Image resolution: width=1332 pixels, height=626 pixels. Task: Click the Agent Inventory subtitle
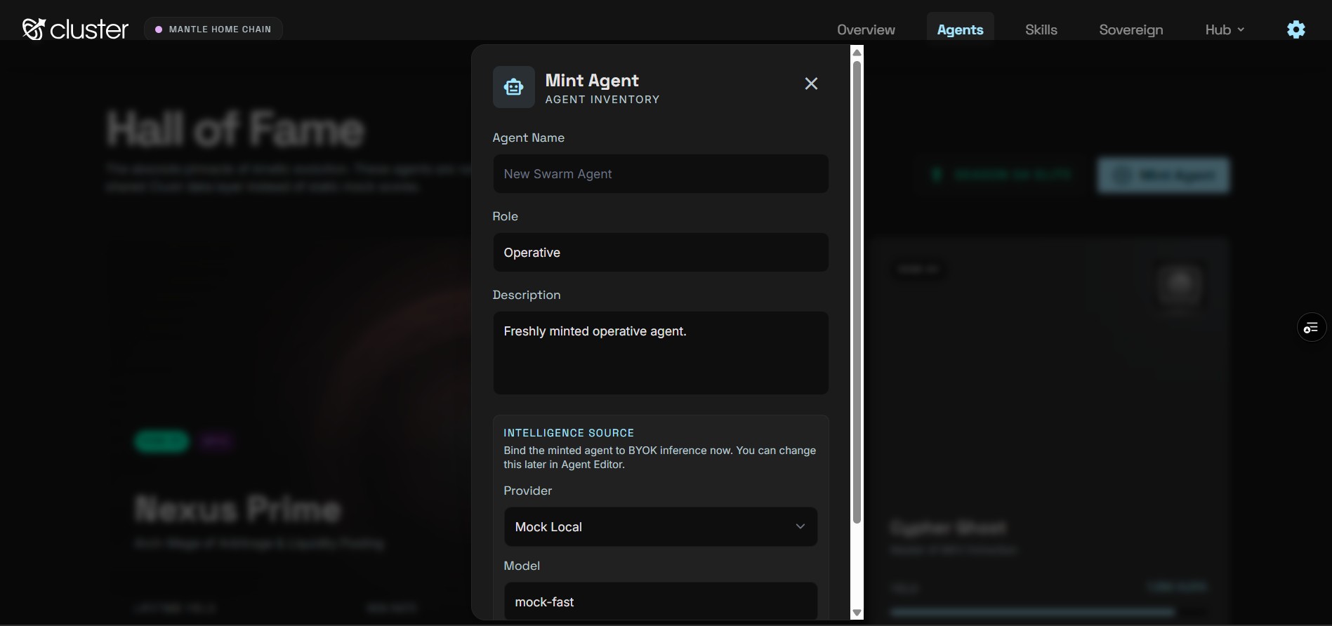click(x=602, y=100)
